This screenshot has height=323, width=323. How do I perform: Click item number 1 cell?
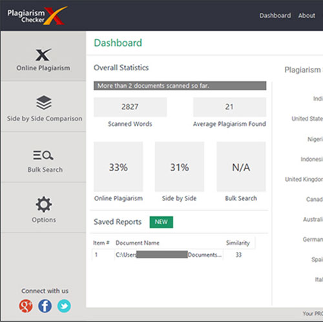96,255
